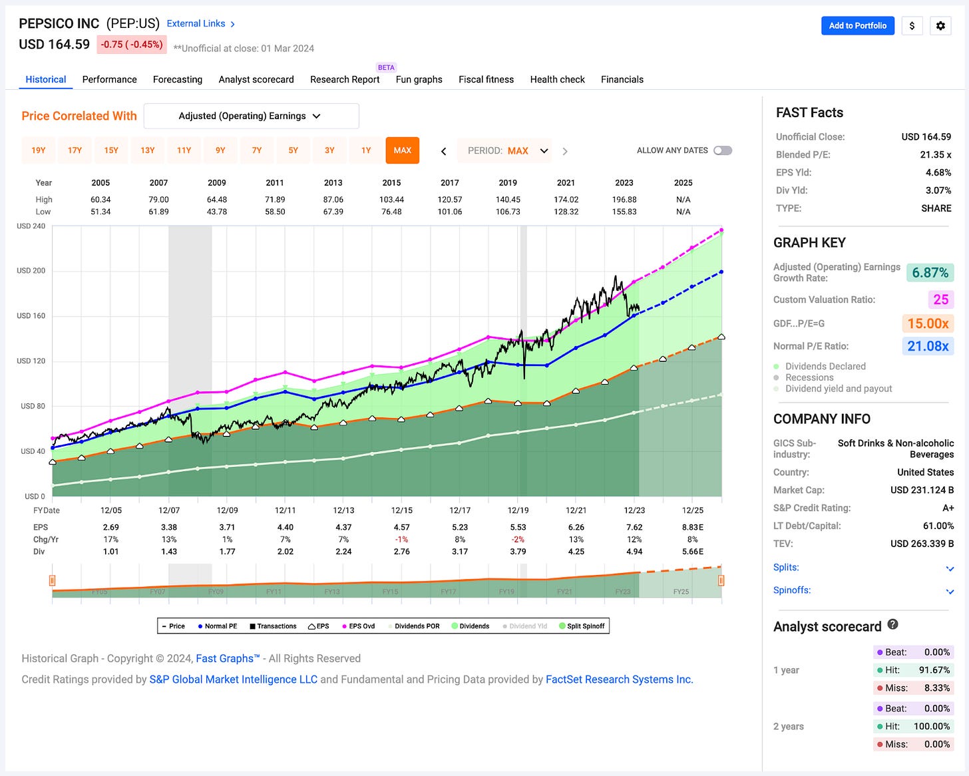Select the MAX time range

click(x=403, y=150)
